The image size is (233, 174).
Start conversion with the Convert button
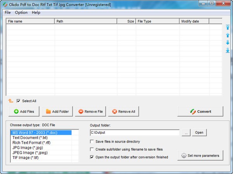(200, 111)
